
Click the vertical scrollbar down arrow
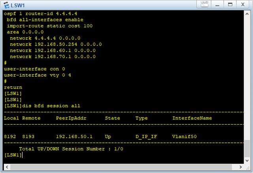pos(247,161)
